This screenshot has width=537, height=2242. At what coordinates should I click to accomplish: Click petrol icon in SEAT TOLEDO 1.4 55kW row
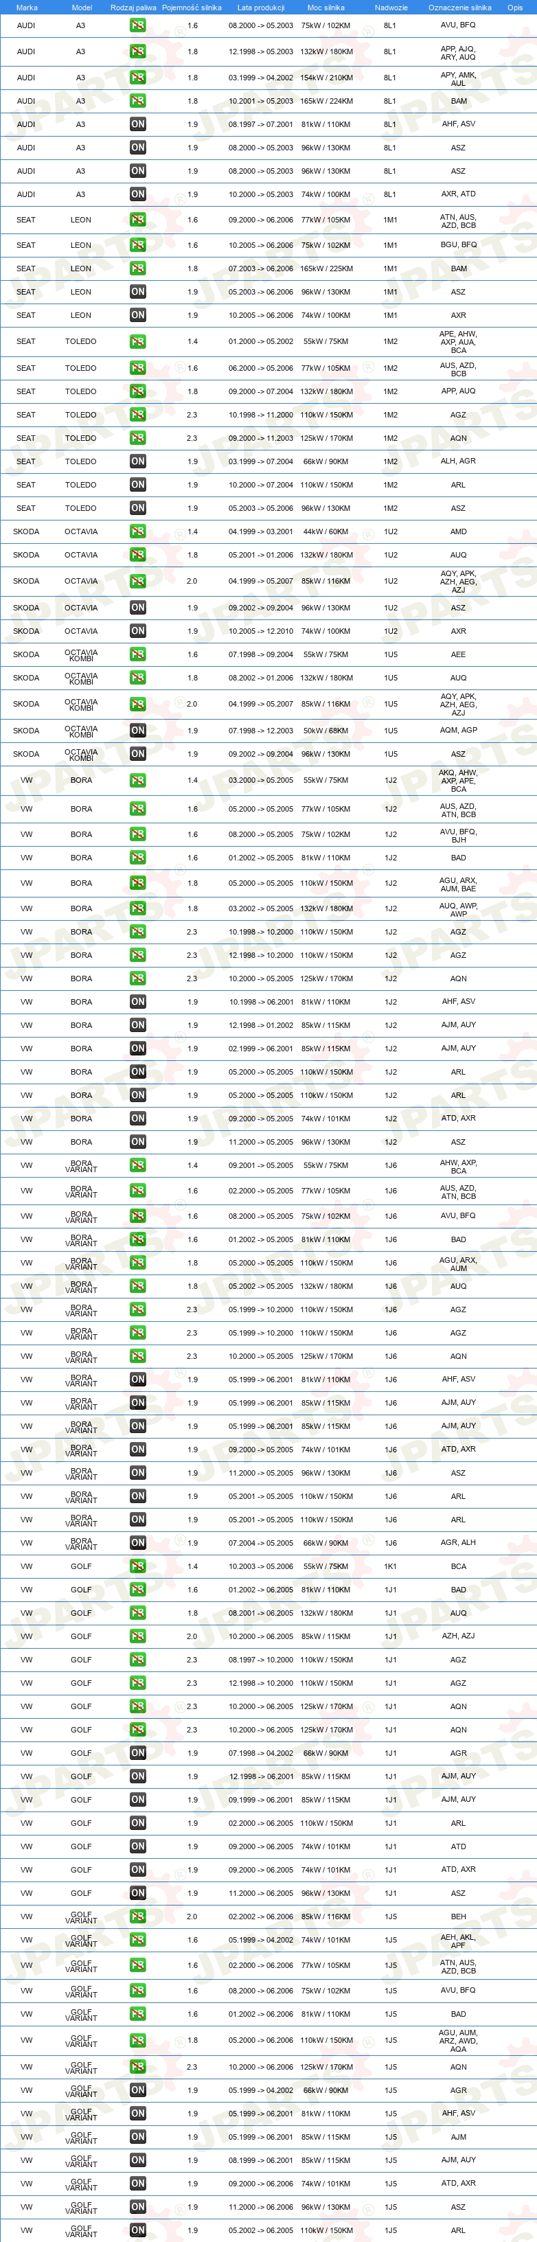click(137, 342)
